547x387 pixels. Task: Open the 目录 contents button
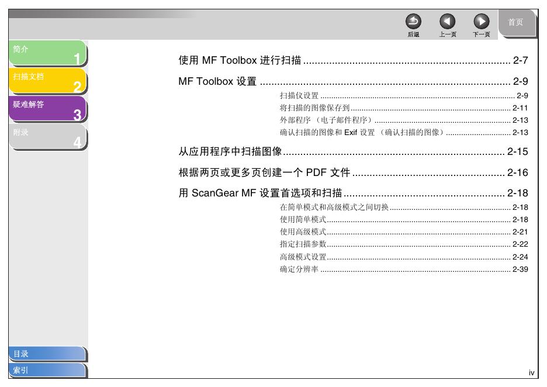48,354
